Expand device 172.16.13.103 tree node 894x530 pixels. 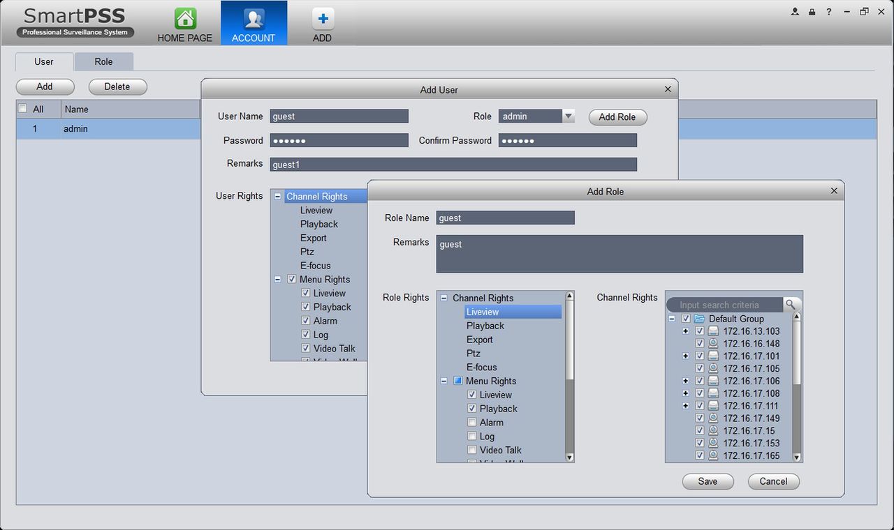coord(686,331)
